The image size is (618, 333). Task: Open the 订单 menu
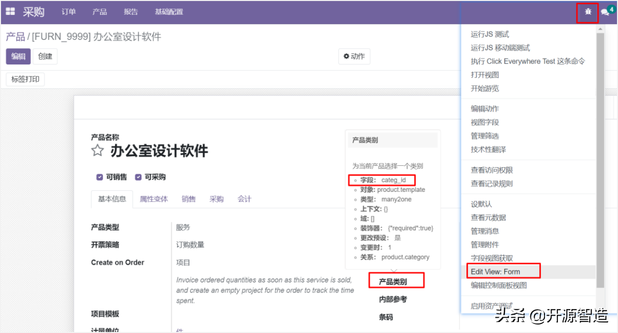[69, 12]
